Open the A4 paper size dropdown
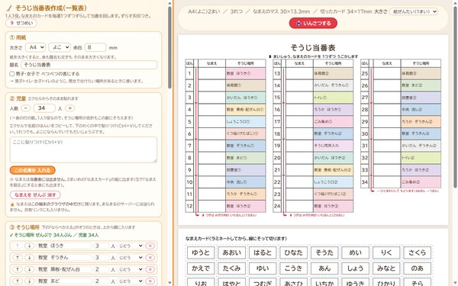The width and height of the screenshot is (458, 286). coord(35,47)
